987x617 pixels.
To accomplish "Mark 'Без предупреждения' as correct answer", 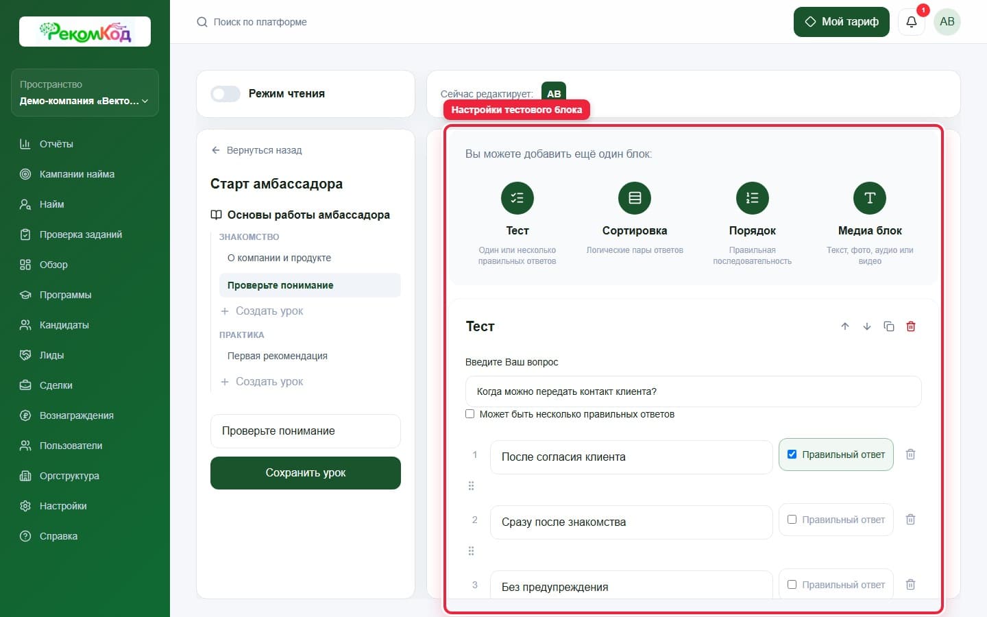I will tap(792, 585).
